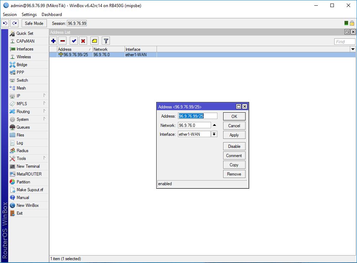Add a new address entry
The height and width of the screenshot is (263, 357).
pyautogui.click(x=53, y=41)
